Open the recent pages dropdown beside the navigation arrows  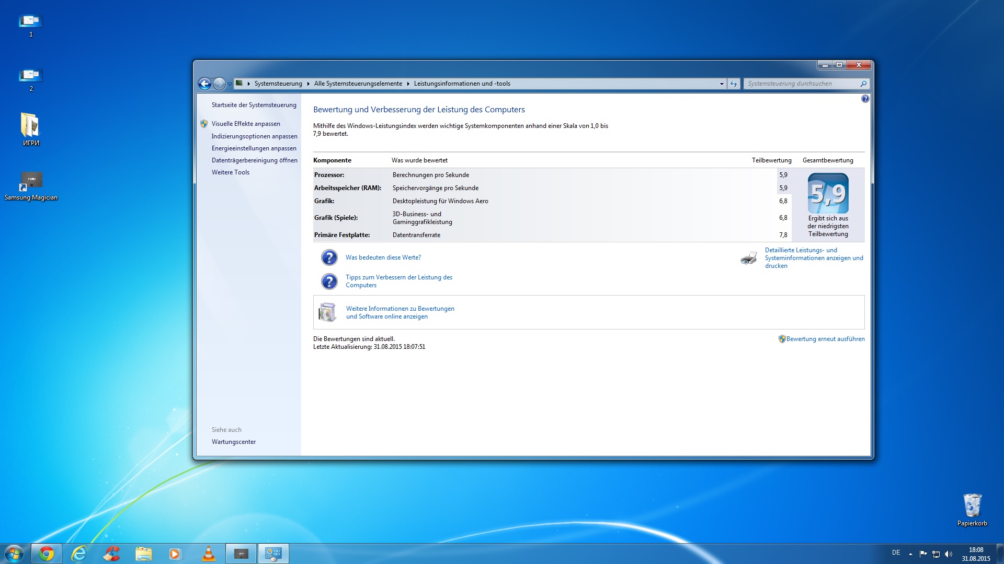230,84
